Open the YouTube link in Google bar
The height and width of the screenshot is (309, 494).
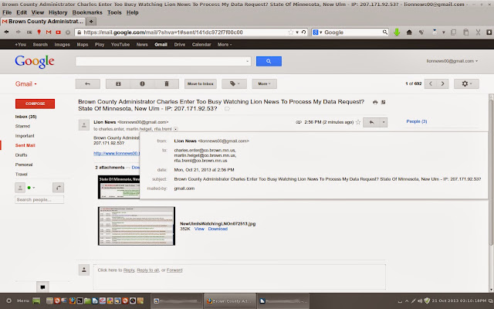[120, 45]
